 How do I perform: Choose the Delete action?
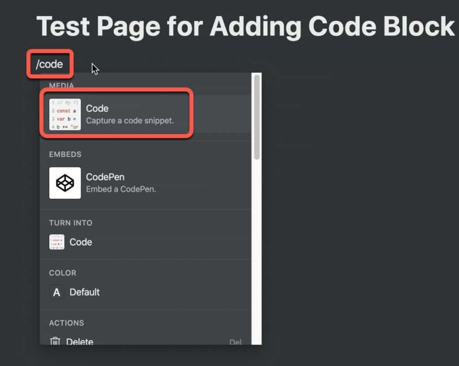click(146, 341)
